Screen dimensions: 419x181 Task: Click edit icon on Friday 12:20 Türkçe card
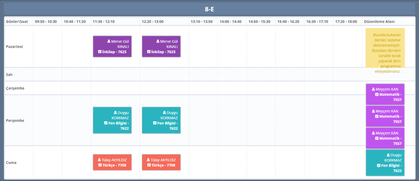[149, 165]
